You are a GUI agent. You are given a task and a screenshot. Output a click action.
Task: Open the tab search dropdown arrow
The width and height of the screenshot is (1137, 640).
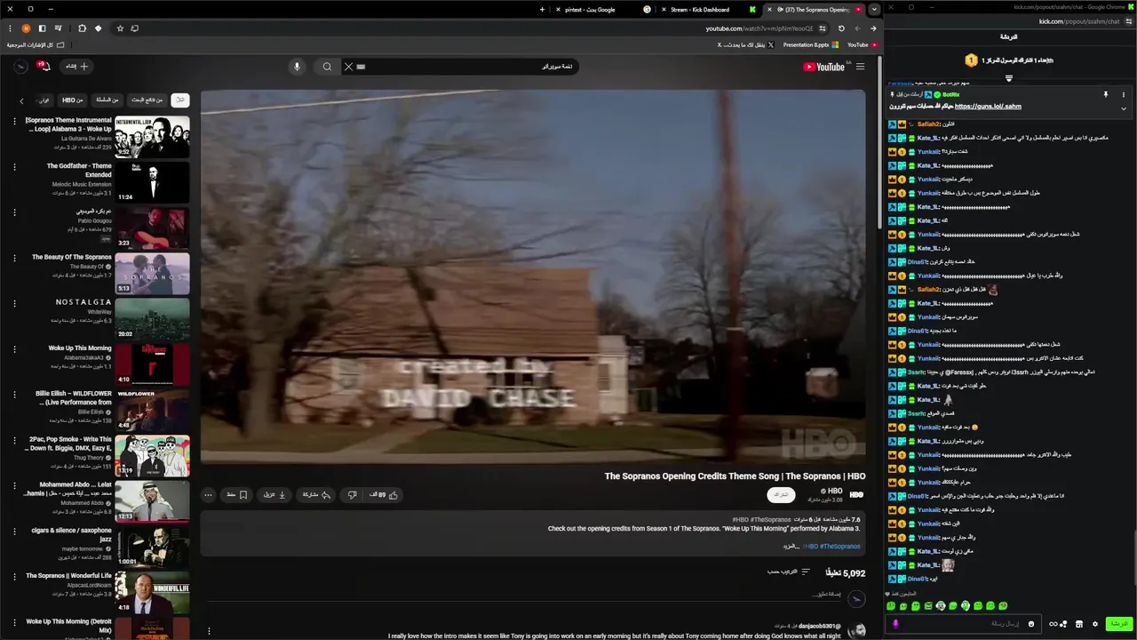(874, 10)
